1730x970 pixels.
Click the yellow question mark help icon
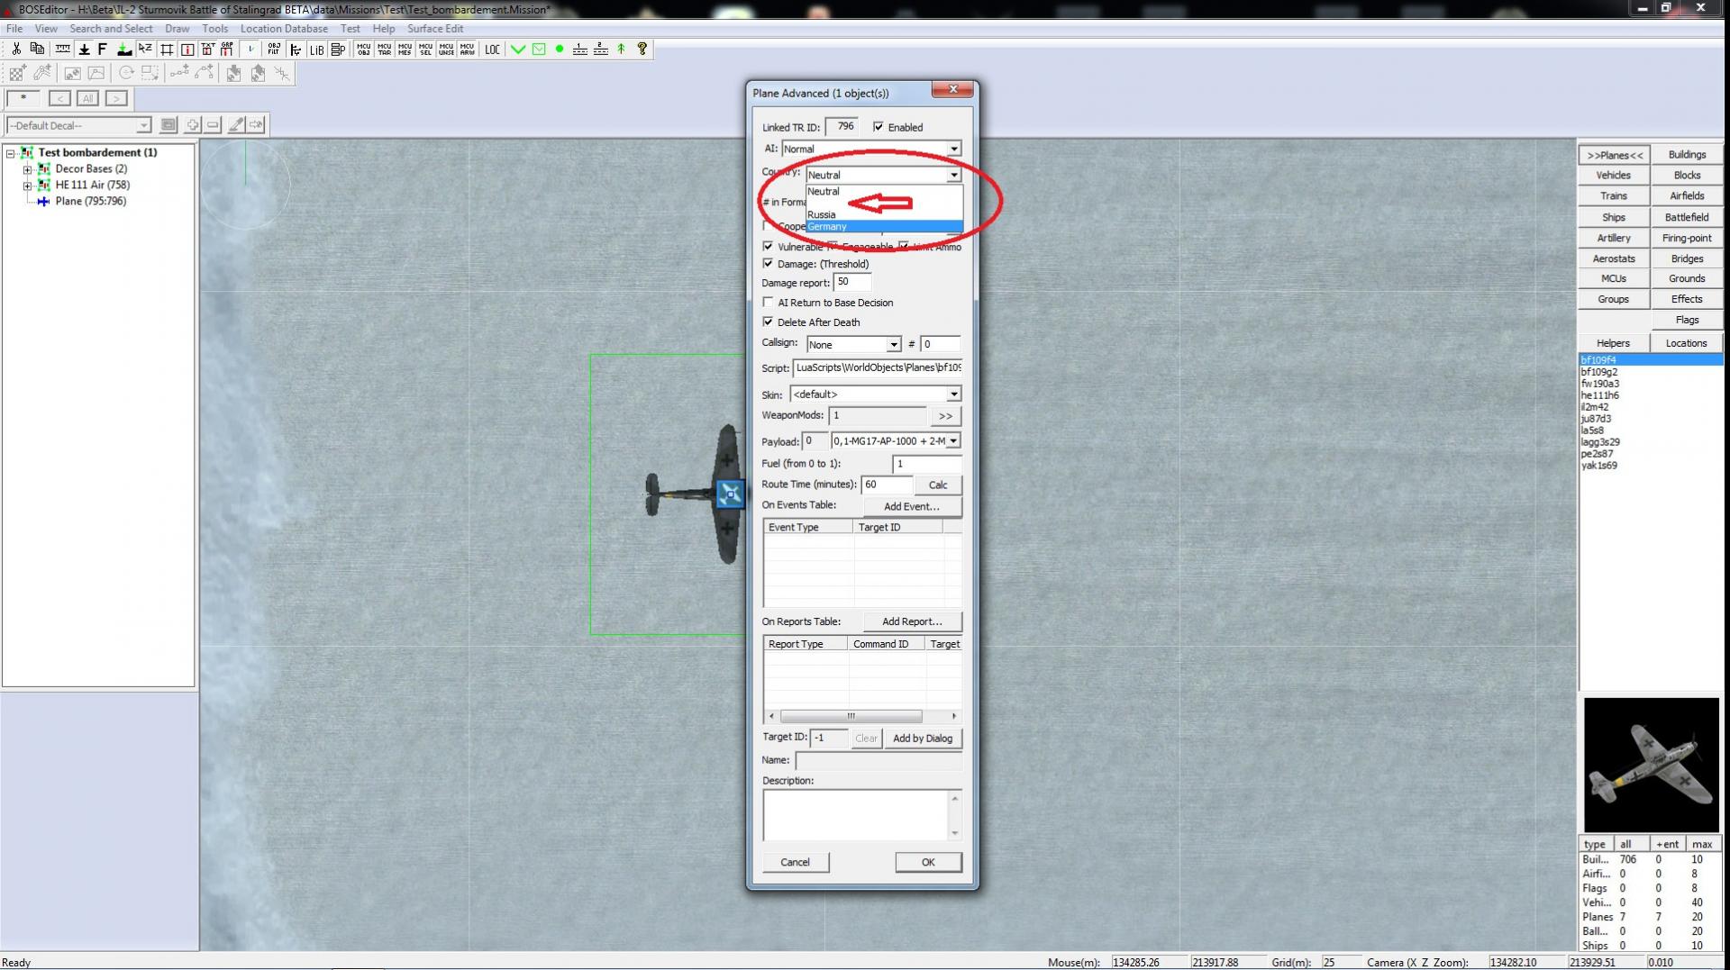pos(642,50)
